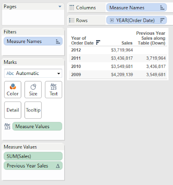
Task: Click the $3,719,964 Sales cell
Action: (122, 50)
